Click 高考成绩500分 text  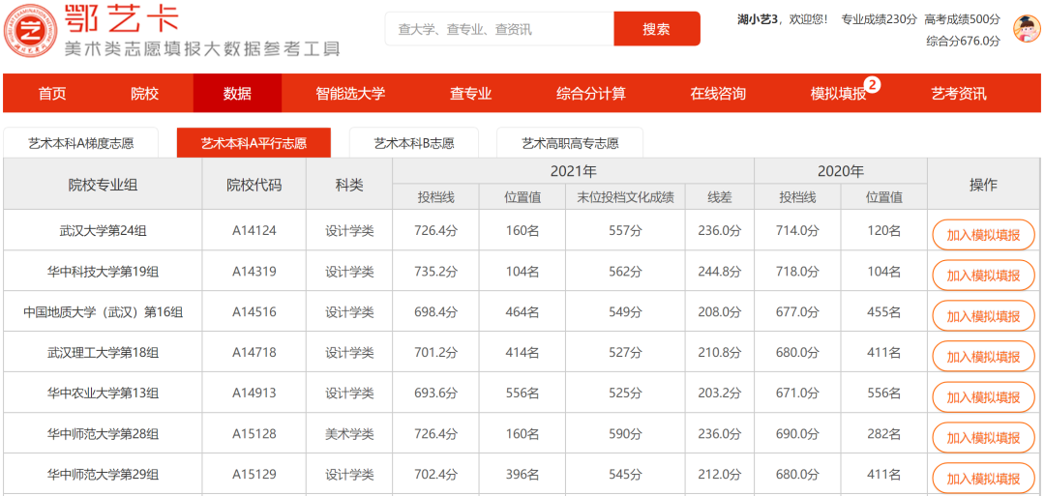click(963, 19)
